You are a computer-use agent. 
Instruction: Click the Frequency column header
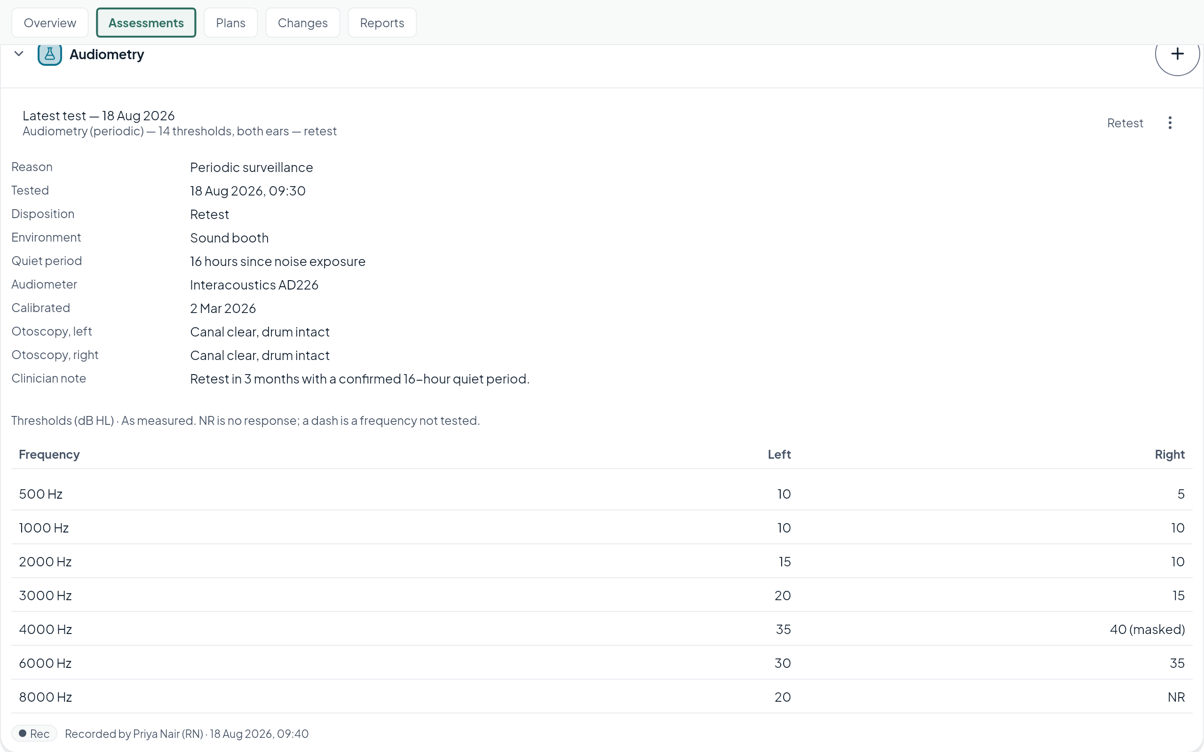click(x=49, y=454)
